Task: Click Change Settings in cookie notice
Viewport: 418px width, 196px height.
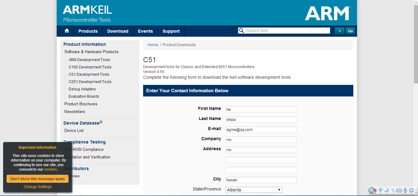Action: pyautogui.click(x=37, y=187)
